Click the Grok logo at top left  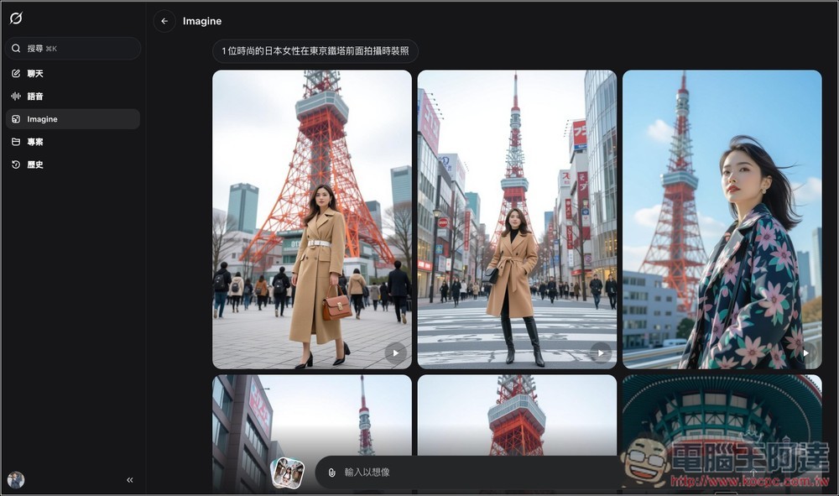click(16, 17)
